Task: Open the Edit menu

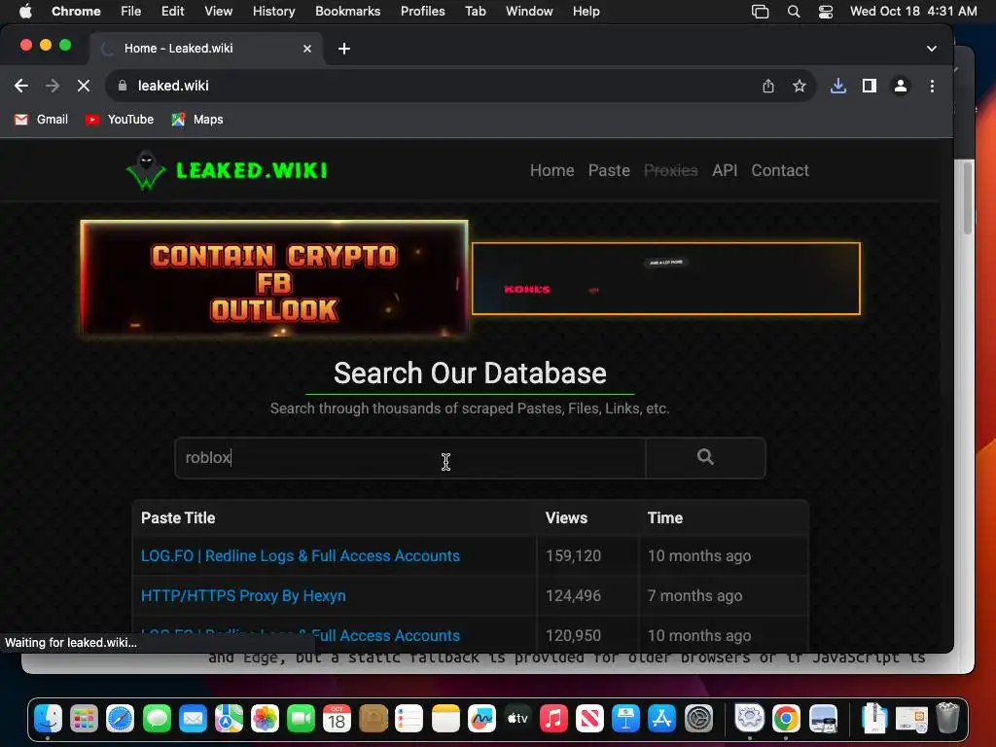Action: pyautogui.click(x=172, y=11)
